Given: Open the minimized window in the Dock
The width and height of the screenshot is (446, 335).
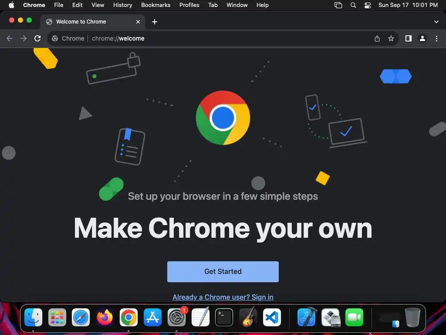Looking at the screenshot, I should pyautogui.click(x=389, y=319).
